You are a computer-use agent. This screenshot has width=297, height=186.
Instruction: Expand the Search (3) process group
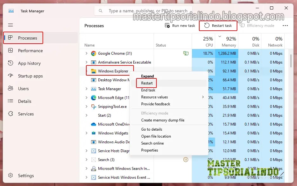point(86,160)
